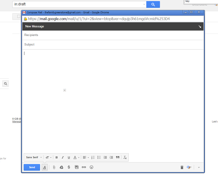
Task: Click the blue search button
Action: tap(153, 5)
